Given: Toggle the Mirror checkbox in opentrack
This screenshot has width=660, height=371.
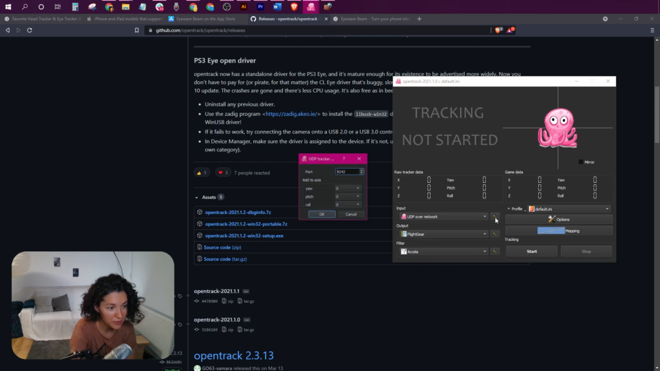Looking at the screenshot, I should pyautogui.click(x=581, y=162).
